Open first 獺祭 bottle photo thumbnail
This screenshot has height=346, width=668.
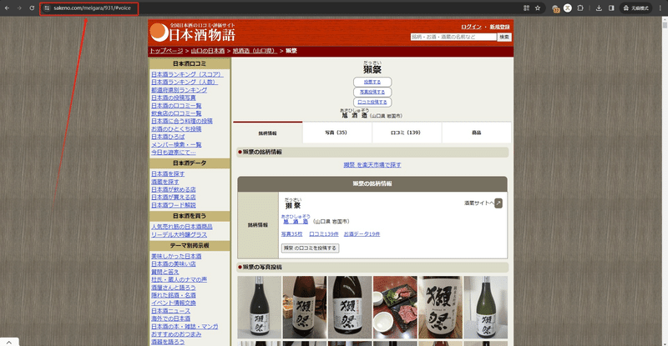point(259,308)
